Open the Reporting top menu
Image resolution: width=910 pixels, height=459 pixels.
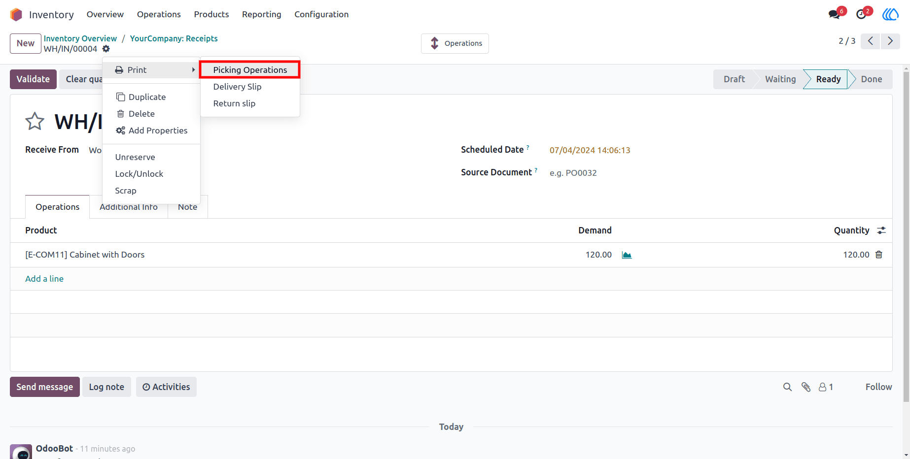(x=261, y=14)
